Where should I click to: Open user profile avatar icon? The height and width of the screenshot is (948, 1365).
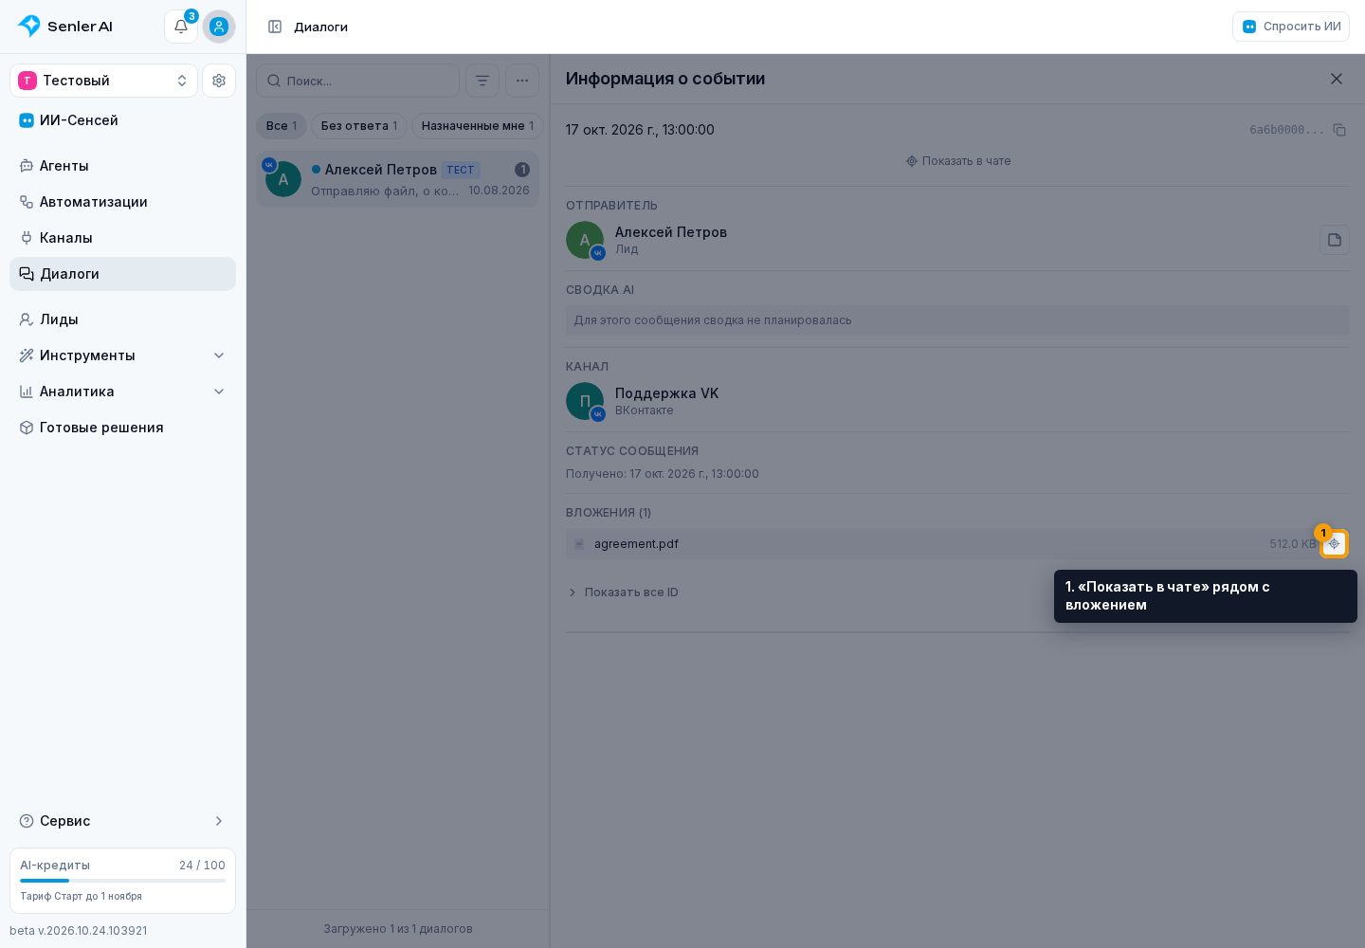[219, 27]
